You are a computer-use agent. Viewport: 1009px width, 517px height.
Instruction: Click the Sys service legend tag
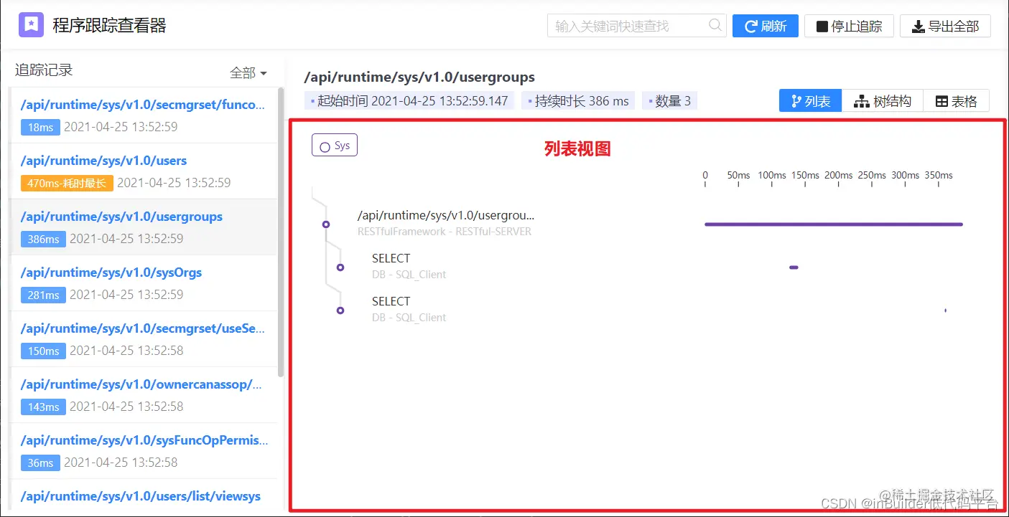335,146
